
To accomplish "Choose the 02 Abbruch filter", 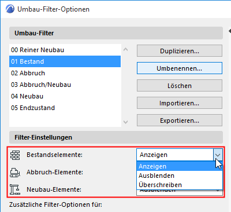I will click(65, 73).
